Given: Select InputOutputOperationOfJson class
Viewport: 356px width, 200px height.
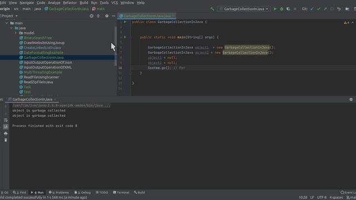Looking at the screenshot, I should (x=48, y=62).
